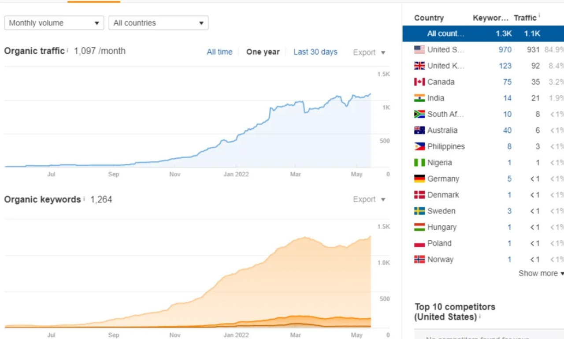Select the One year range tab
The width and height of the screenshot is (564, 339).
point(263,52)
